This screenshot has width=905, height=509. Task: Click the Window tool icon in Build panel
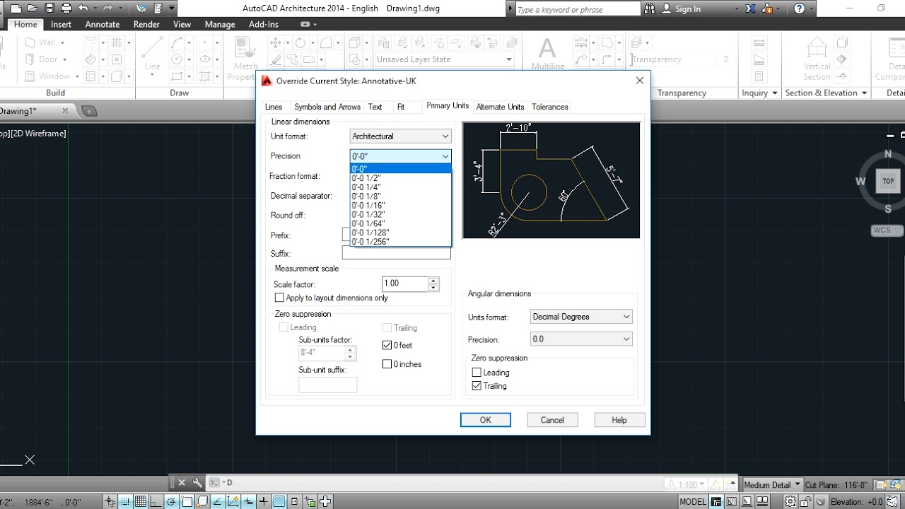tap(30, 76)
